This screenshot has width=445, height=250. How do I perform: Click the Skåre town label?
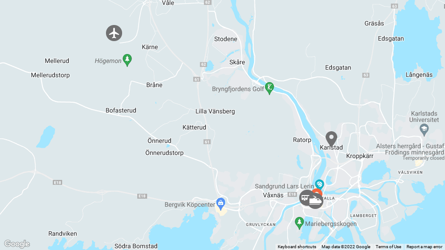pyautogui.click(x=237, y=62)
